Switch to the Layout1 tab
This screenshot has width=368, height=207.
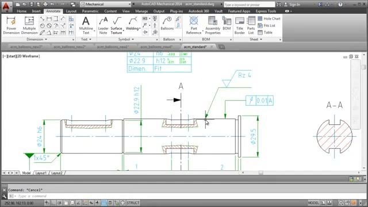pos(41,173)
